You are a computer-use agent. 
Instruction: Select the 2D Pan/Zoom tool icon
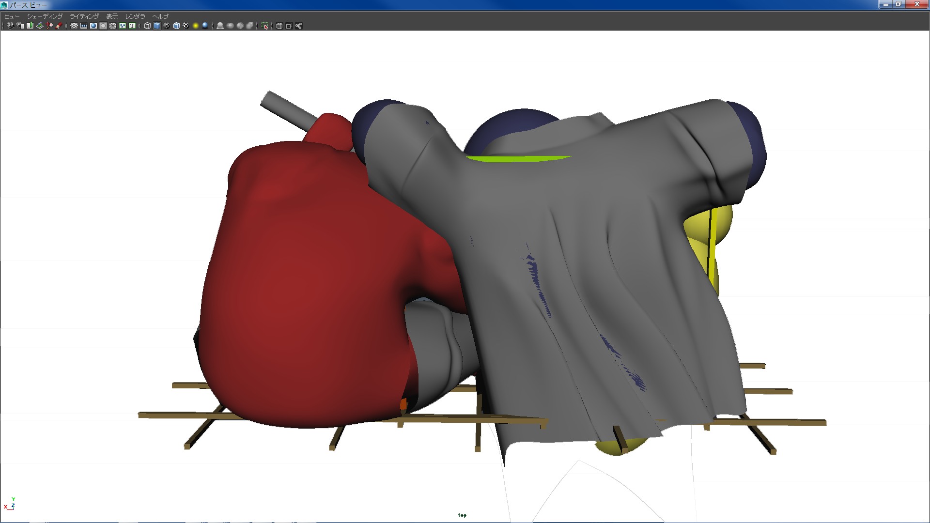49,26
